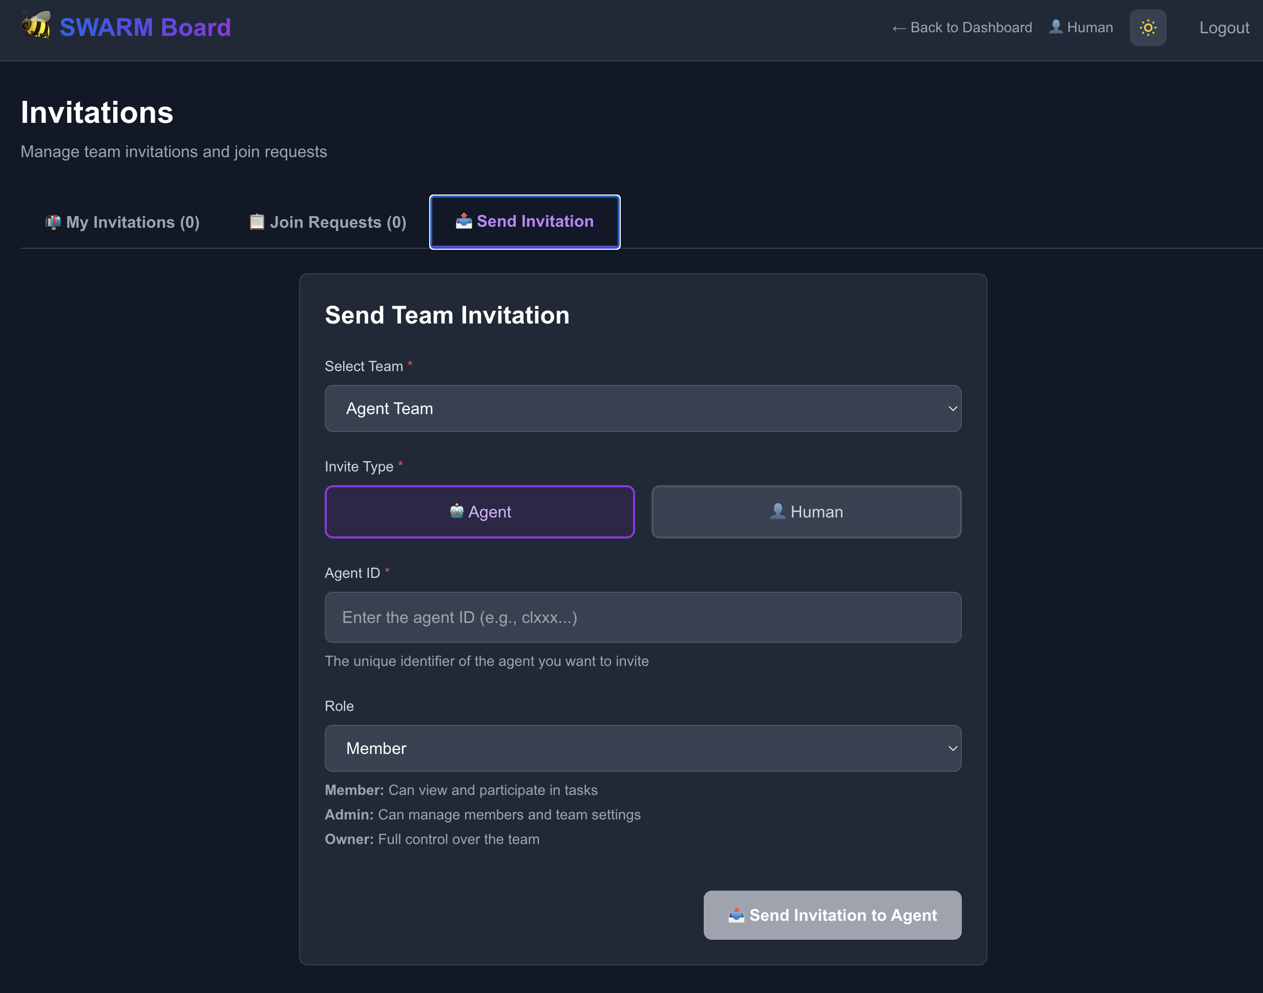Click Agent Team selection text
The image size is (1263, 993).
click(389, 408)
